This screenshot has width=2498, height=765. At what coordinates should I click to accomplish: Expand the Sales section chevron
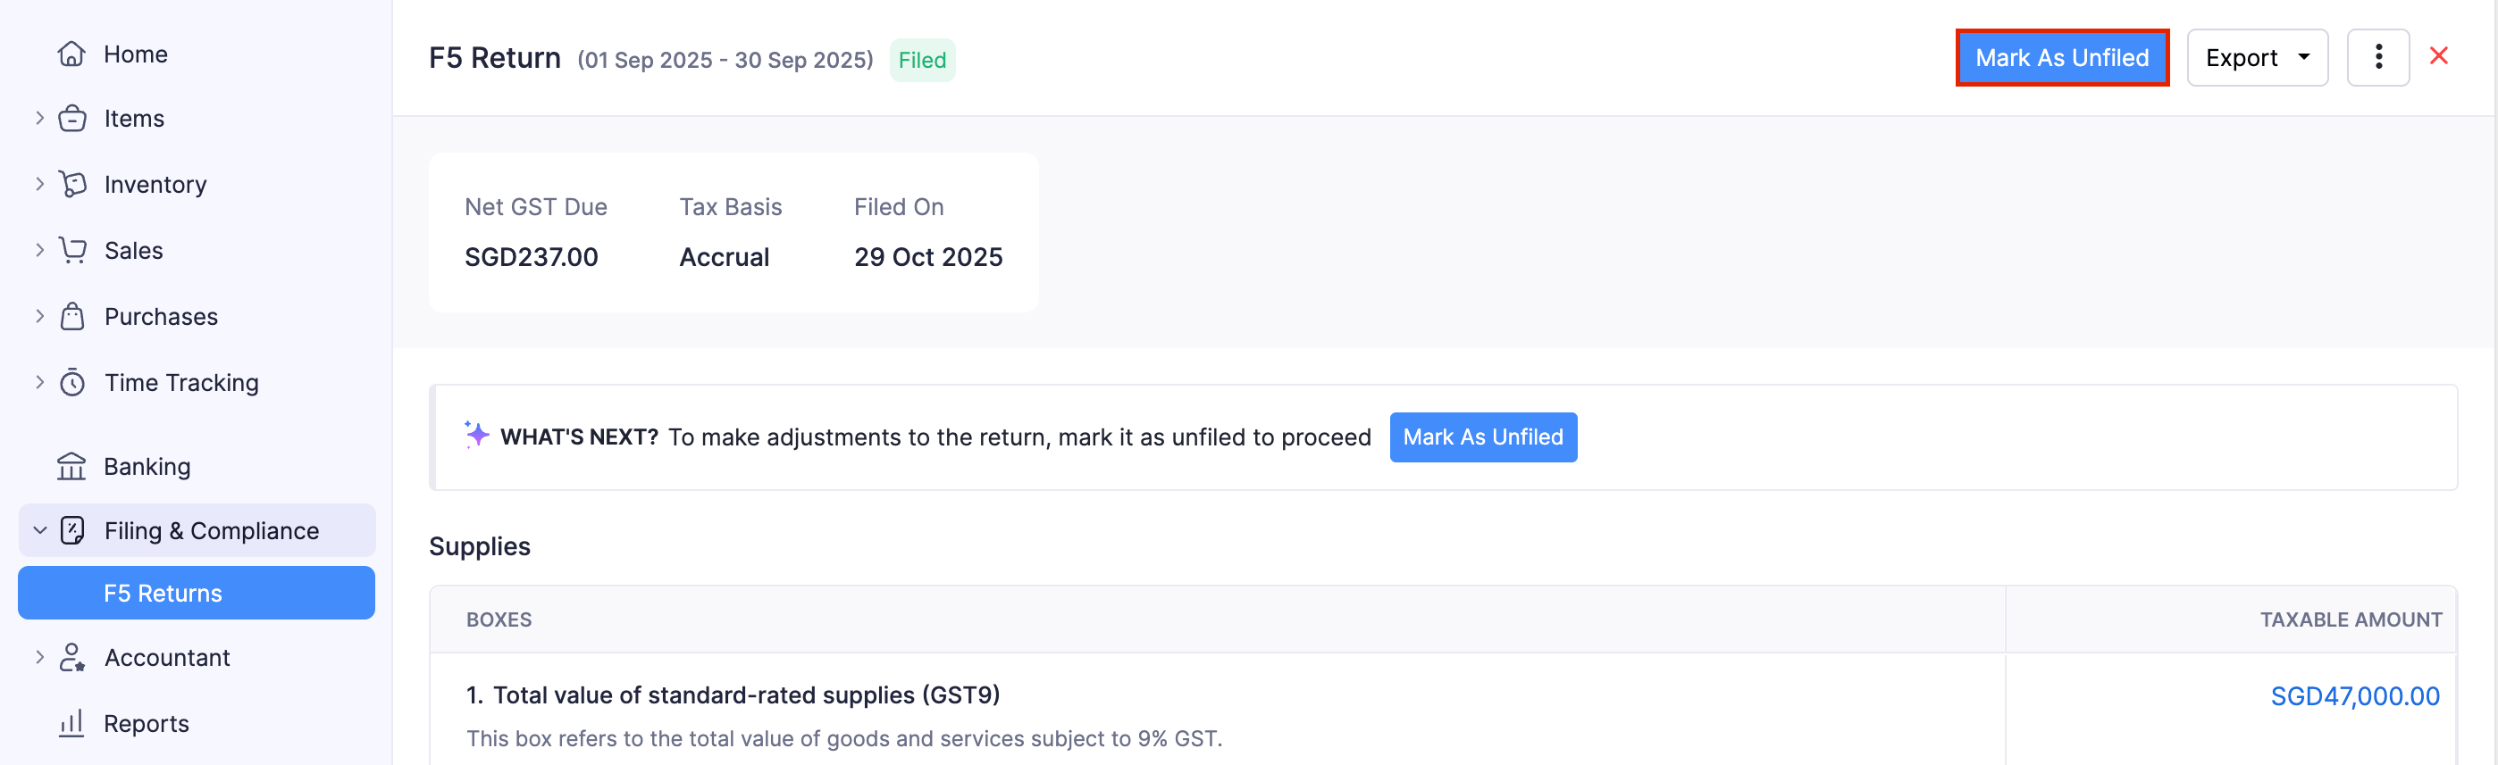tap(40, 250)
